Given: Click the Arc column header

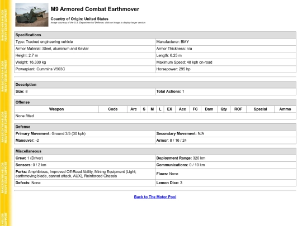Looking at the screenshot, I should [134, 109].
